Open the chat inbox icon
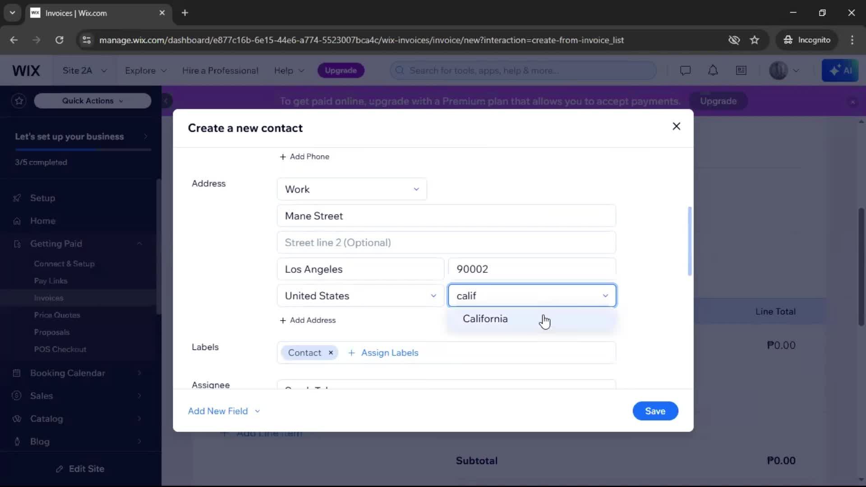The height and width of the screenshot is (487, 866). coord(685,70)
